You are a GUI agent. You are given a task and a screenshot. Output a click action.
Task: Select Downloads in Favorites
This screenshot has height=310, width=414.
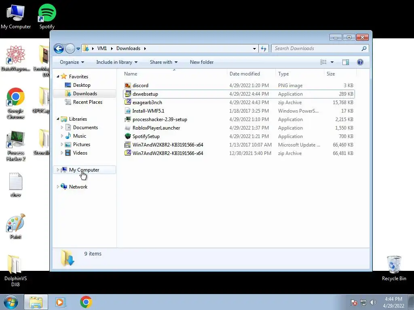pyautogui.click(x=85, y=94)
